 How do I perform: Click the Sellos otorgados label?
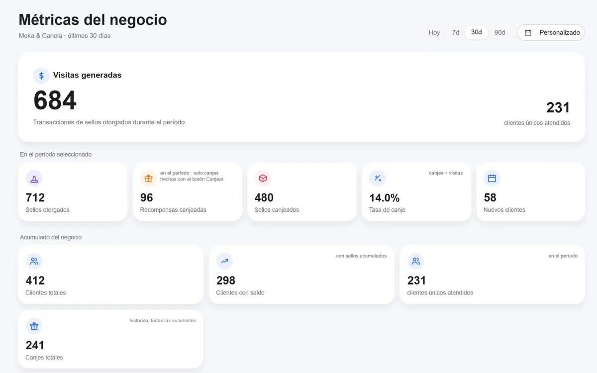point(48,210)
